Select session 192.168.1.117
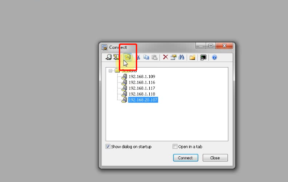Screen dimensions: 288x182 click(x=142, y=88)
